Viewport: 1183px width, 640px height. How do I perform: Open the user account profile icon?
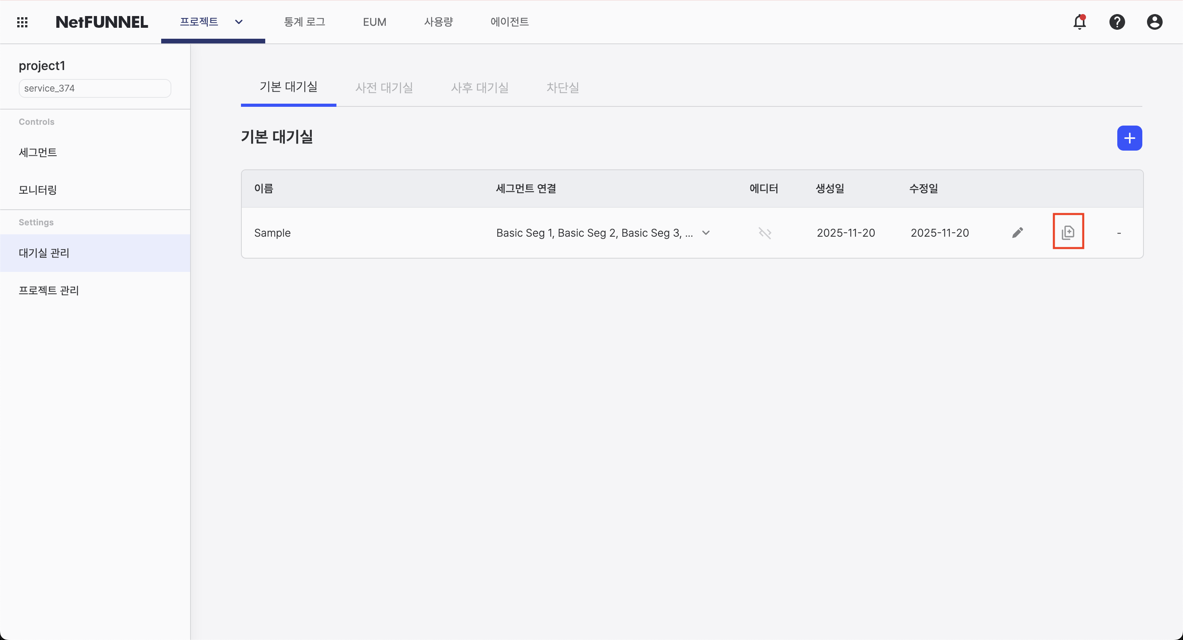click(x=1154, y=22)
